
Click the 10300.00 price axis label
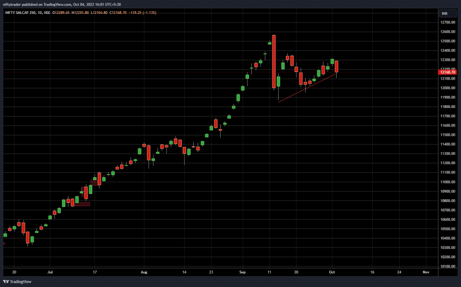click(x=448, y=247)
